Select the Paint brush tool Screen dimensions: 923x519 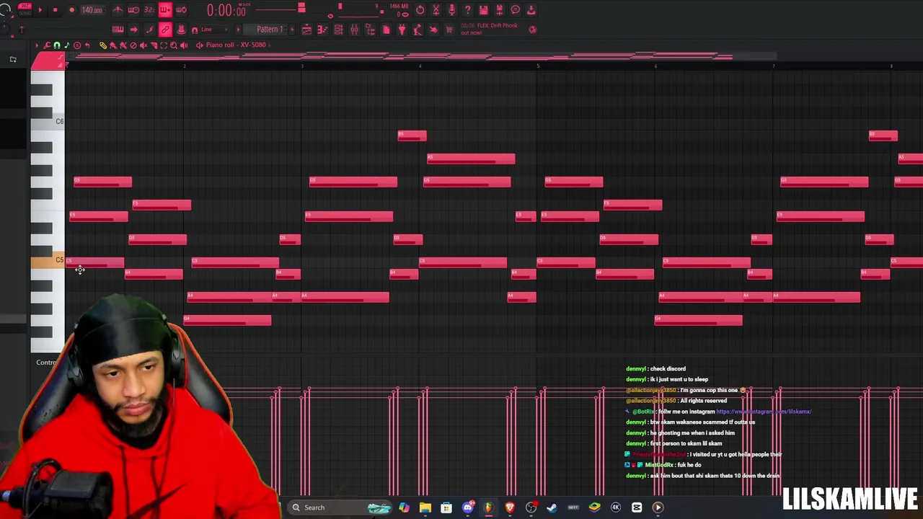pyautogui.click(x=113, y=45)
